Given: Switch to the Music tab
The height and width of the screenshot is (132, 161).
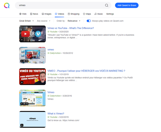Looking at the screenshot, I should point(99,14).
